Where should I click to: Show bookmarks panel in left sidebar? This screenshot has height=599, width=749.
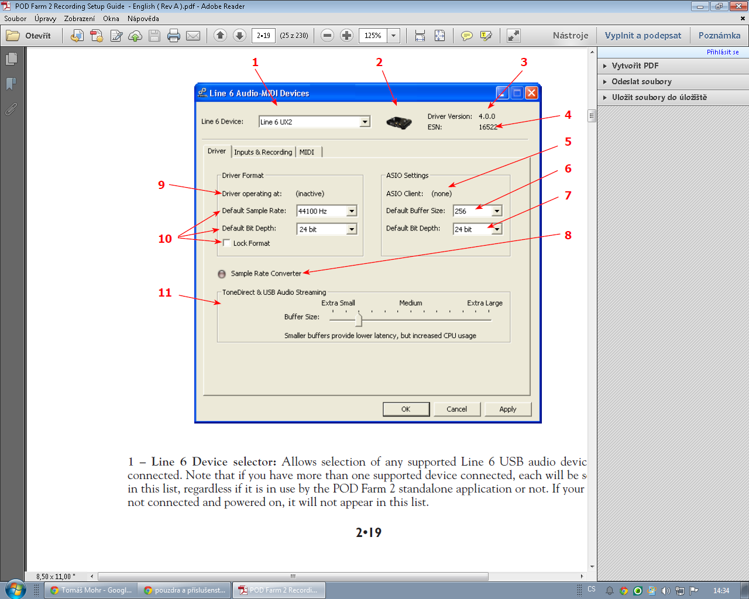click(x=11, y=84)
